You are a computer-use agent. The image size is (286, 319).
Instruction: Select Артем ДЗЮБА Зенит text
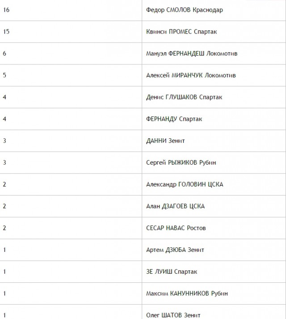click(x=175, y=250)
